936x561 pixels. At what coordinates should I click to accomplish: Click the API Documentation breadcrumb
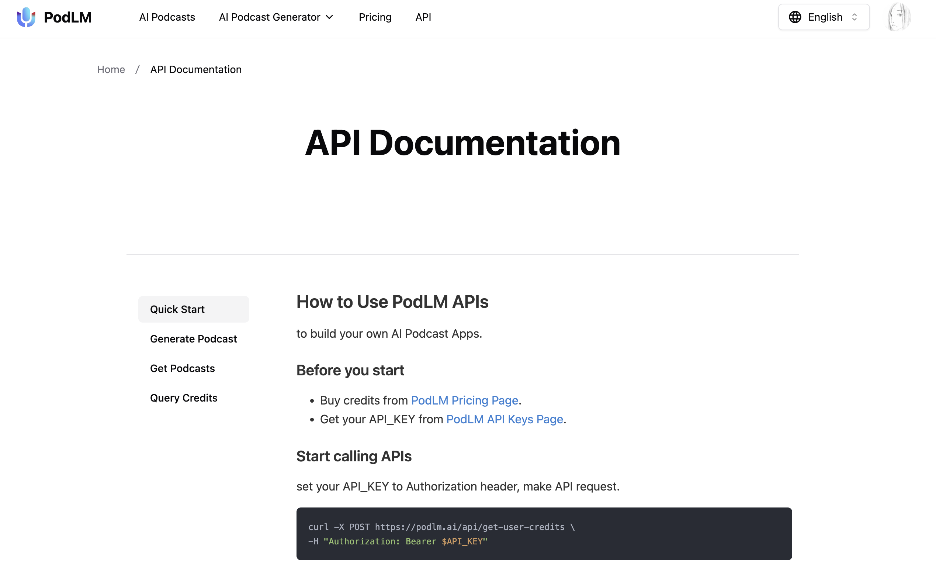point(196,69)
